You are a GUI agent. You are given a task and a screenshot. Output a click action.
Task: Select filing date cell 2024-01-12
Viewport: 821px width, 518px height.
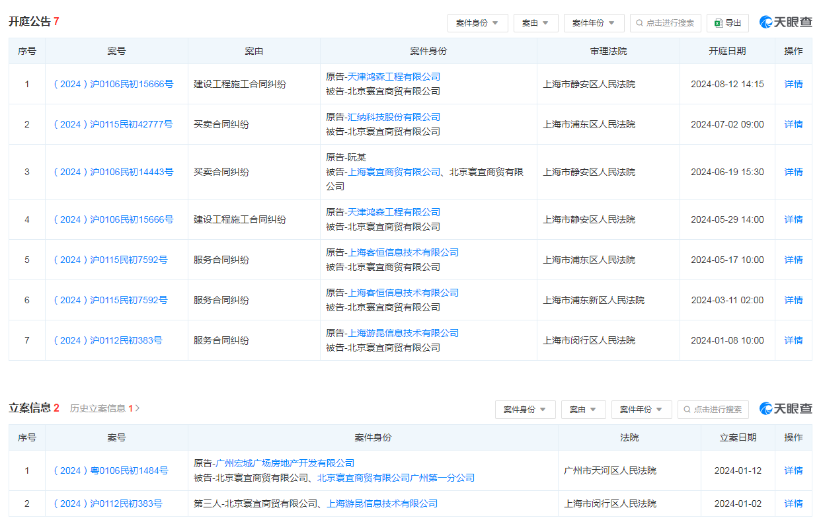click(738, 470)
